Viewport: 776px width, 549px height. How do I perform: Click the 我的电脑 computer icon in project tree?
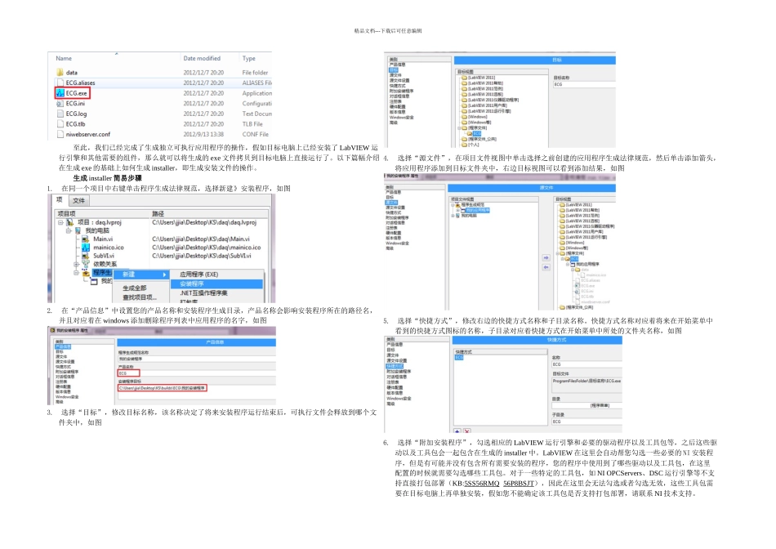point(78,230)
